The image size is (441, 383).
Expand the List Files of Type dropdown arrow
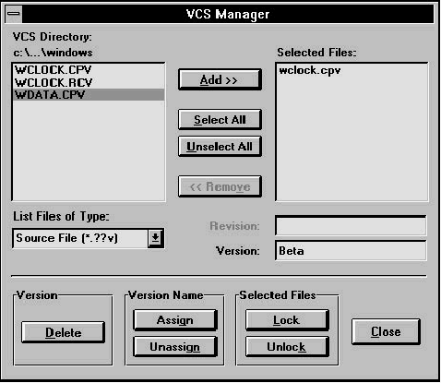155,238
